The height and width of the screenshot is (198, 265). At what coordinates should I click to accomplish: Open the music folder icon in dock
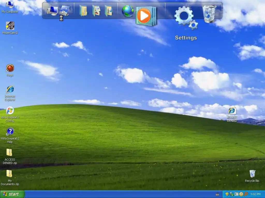pos(108,11)
